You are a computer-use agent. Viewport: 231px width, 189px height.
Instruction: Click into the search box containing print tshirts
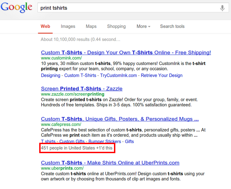(133, 8)
